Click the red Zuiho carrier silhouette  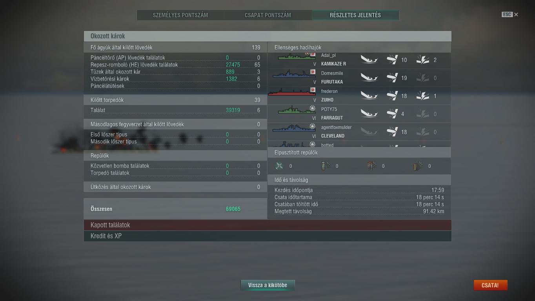292,92
